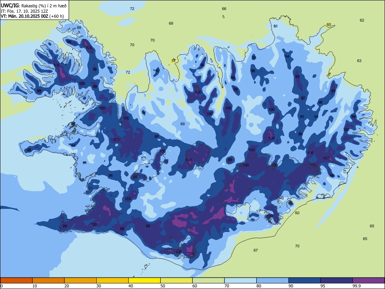Click the humidity value 67 off the south coast
The height and width of the screenshot is (289, 385).
256,250
